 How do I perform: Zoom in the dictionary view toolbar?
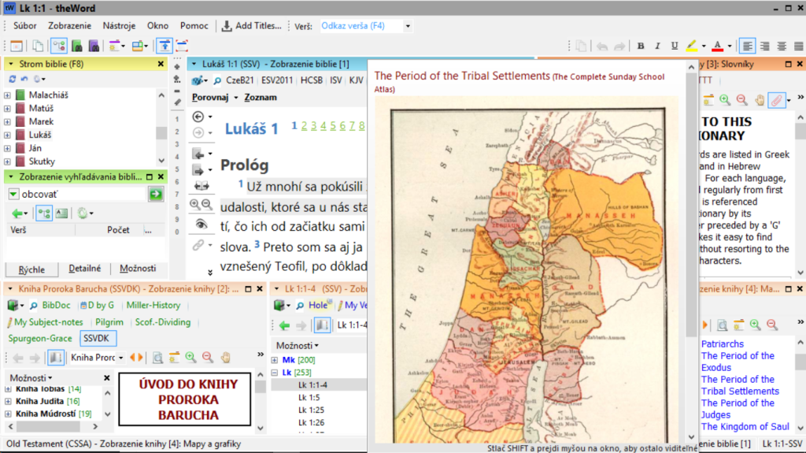pos(725,100)
